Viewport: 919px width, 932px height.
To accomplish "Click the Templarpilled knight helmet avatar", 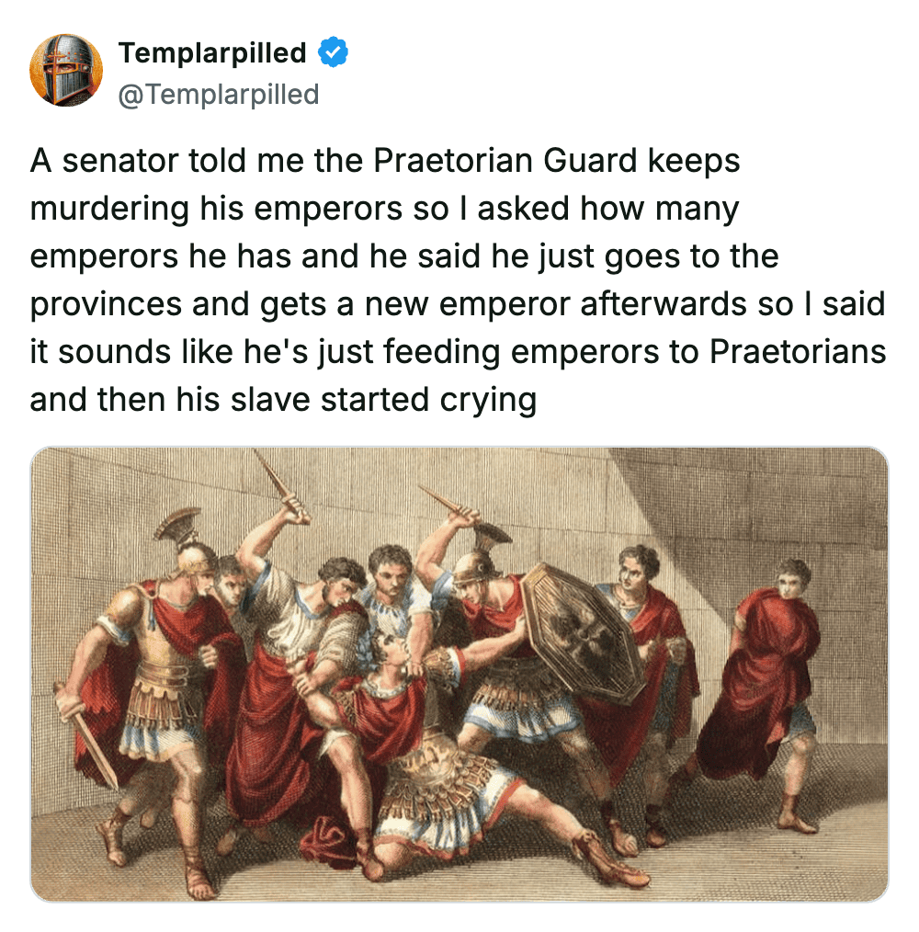I will click(x=66, y=70).
